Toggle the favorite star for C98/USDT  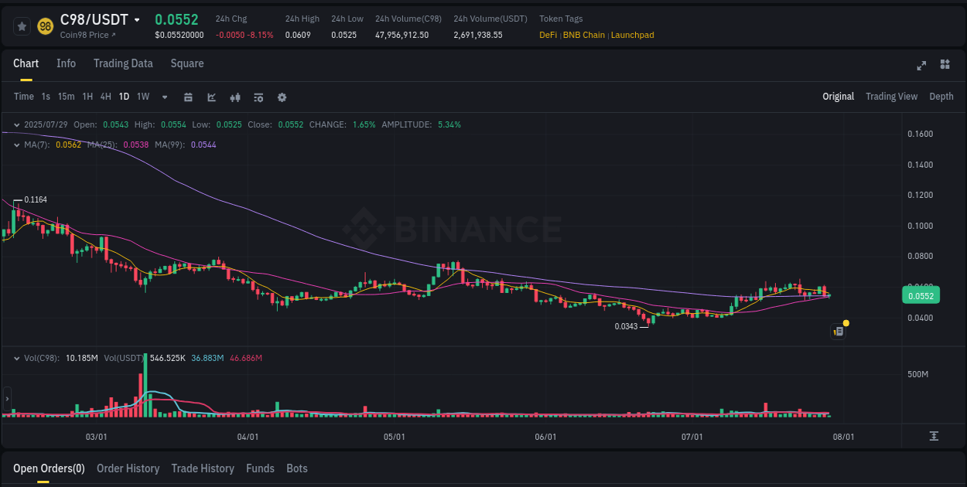tap(22, 26)
